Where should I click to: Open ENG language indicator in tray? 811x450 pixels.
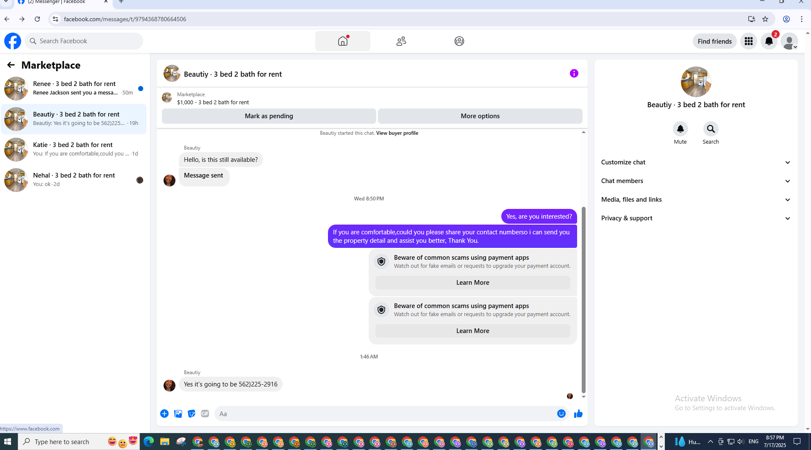coord(753,442)
